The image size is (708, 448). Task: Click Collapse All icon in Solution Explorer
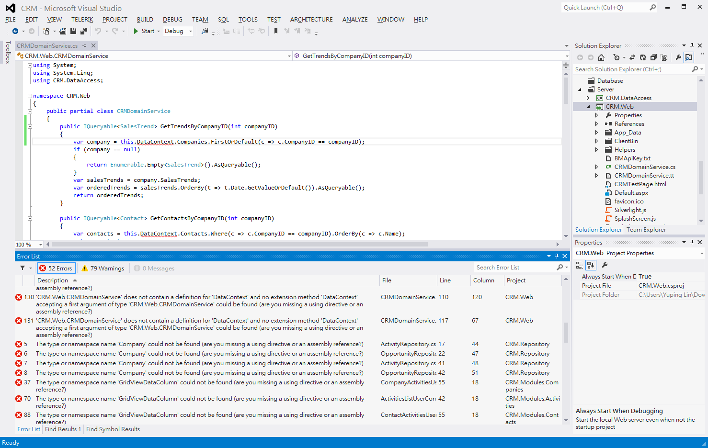(x=653, y=57)
